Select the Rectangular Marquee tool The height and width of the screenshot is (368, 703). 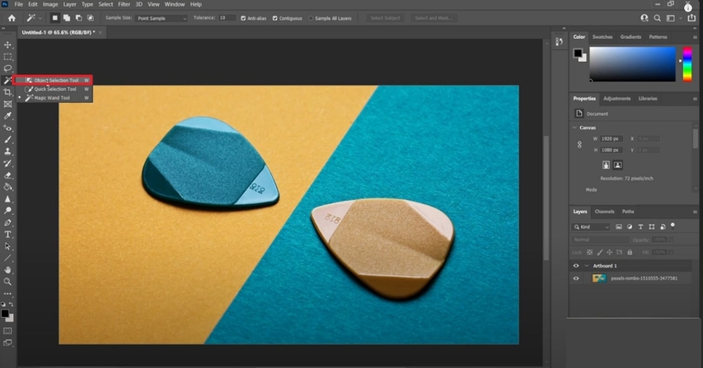click(x=8, y=57)
